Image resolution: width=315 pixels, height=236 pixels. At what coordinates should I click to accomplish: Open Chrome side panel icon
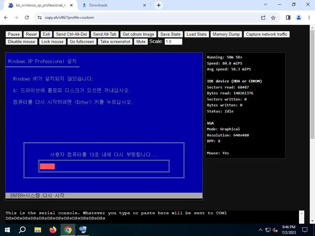coord(288,18)
